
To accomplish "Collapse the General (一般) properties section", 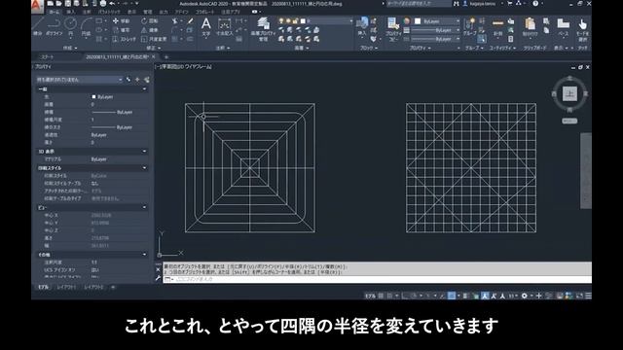I will (x=144, y=89).
